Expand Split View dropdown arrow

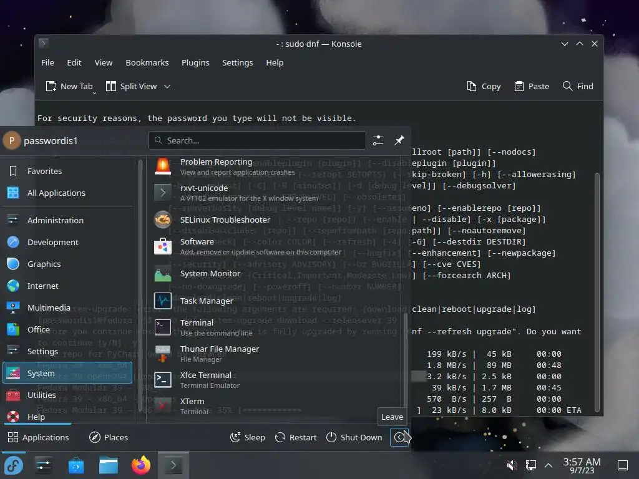(167, 86)
